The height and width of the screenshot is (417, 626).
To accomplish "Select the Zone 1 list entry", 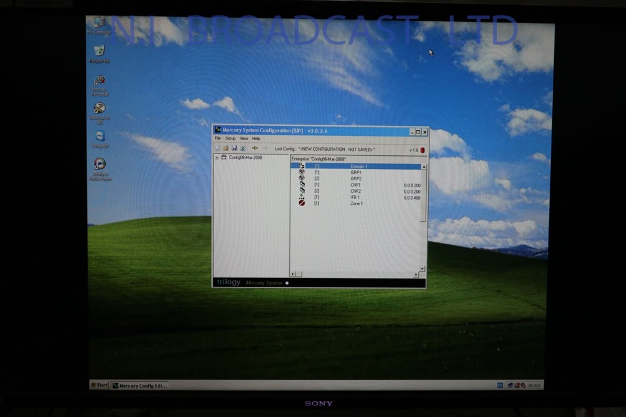I will (356, 203).
